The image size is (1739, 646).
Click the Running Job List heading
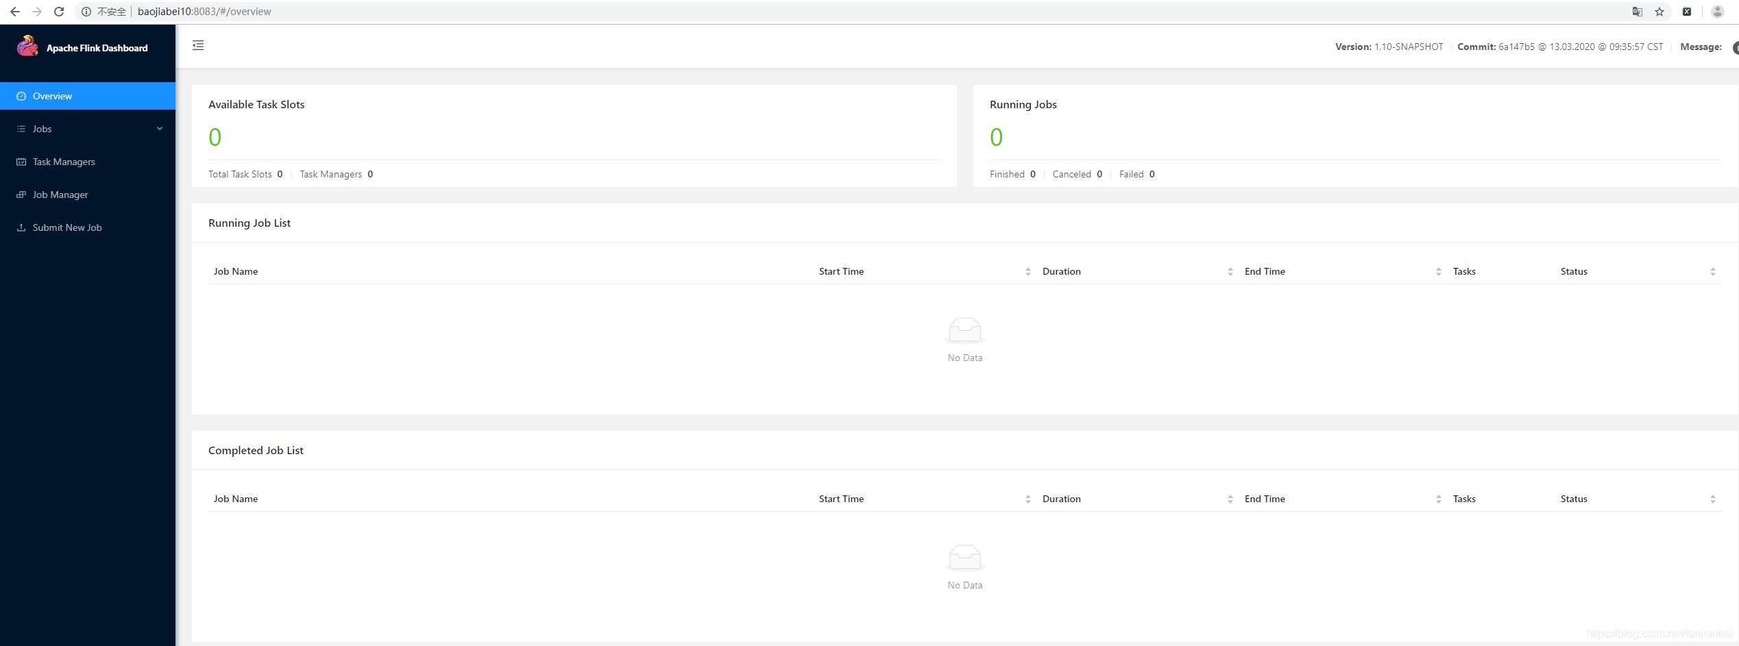250,223
